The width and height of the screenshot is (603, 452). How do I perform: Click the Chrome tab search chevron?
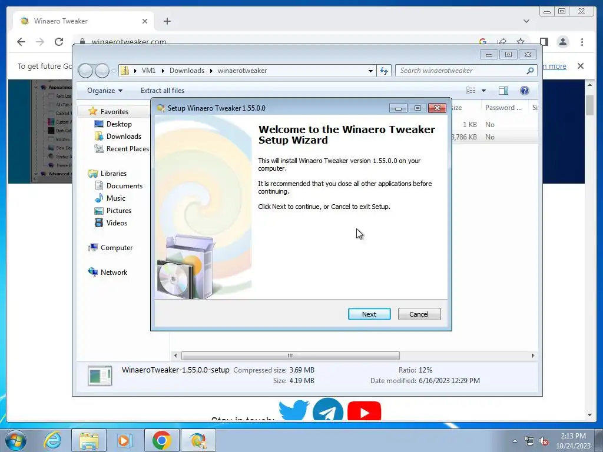526,21
